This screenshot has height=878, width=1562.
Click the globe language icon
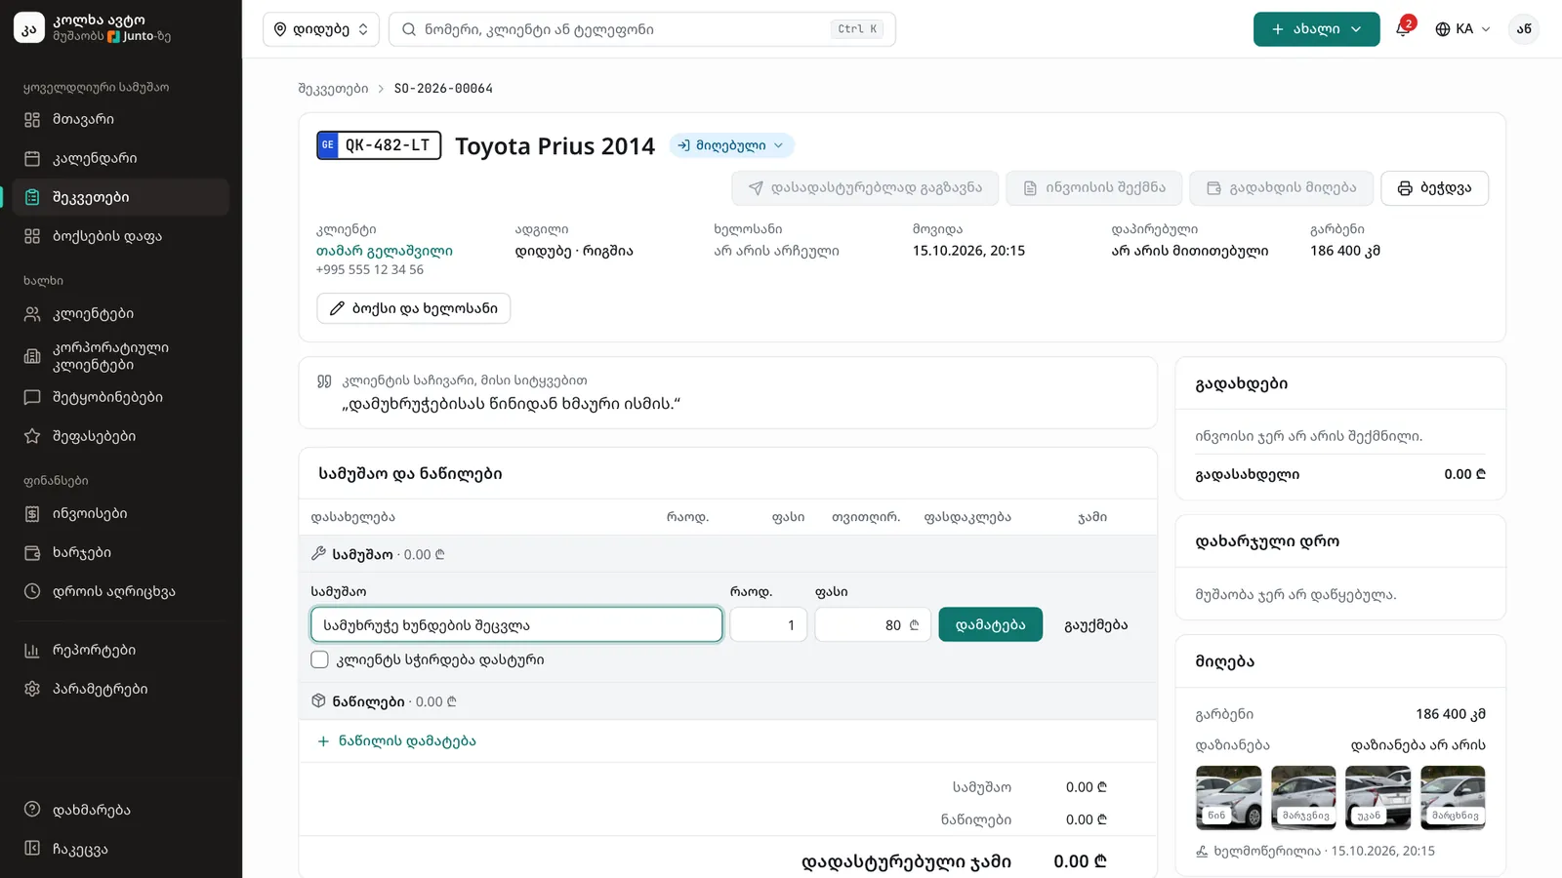(1443, 29)
